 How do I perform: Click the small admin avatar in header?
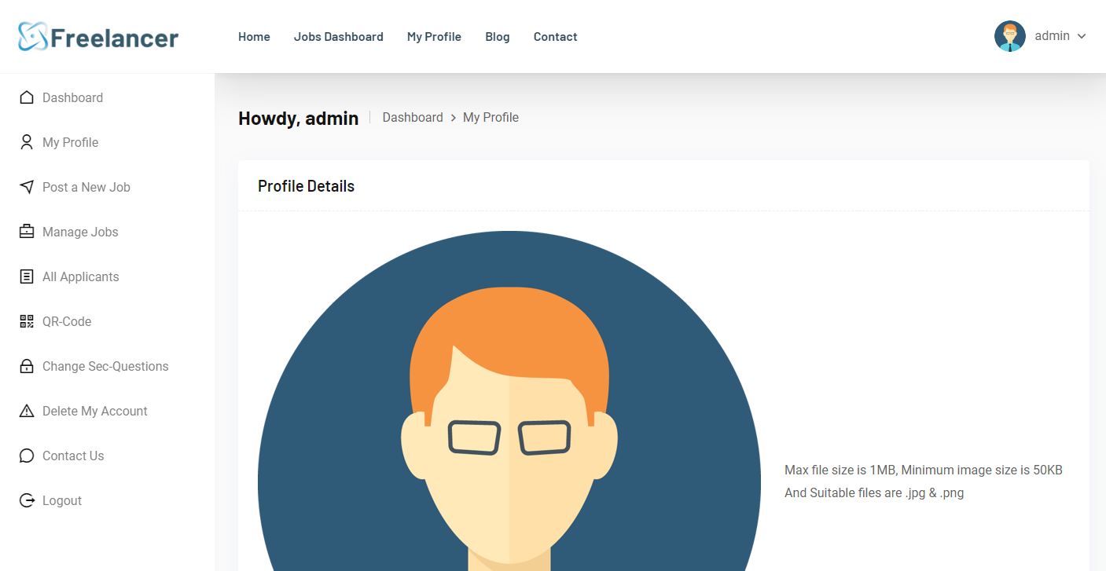pyautogui.click(x=1009, y=36)
